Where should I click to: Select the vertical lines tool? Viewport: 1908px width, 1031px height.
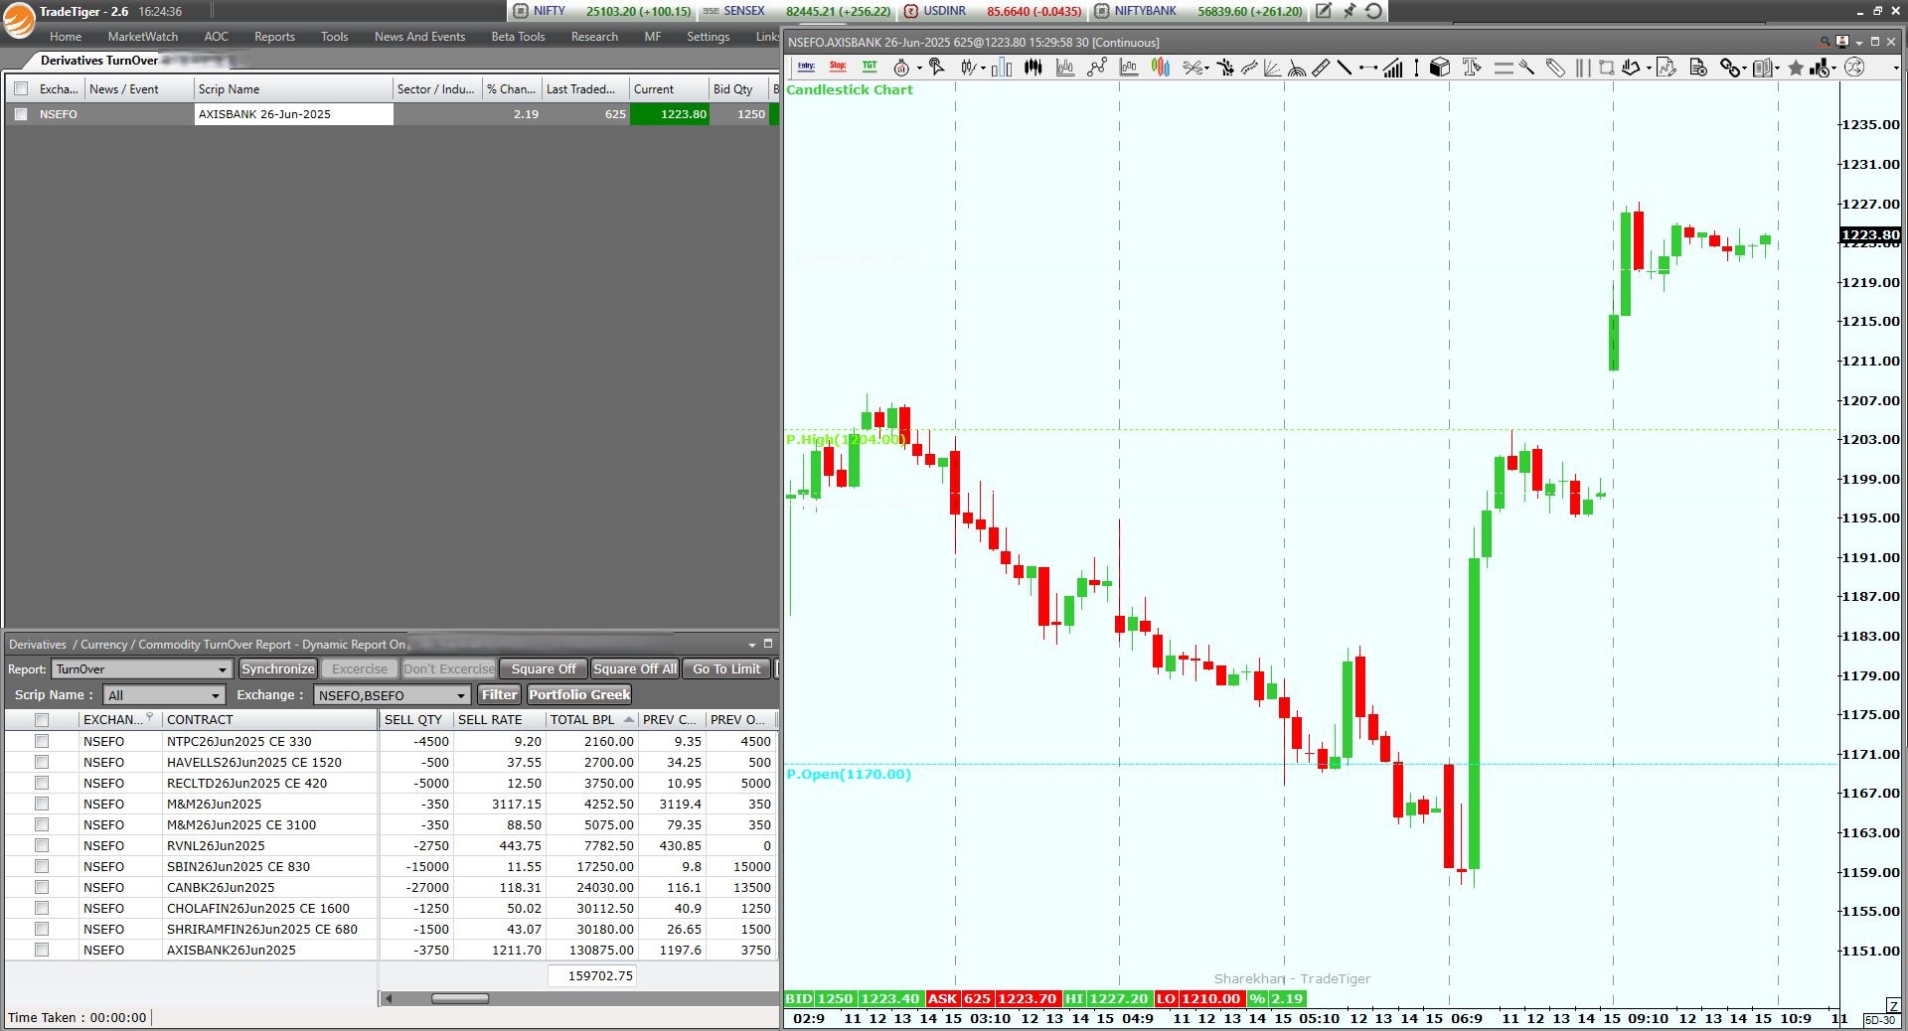[1583, 68]
